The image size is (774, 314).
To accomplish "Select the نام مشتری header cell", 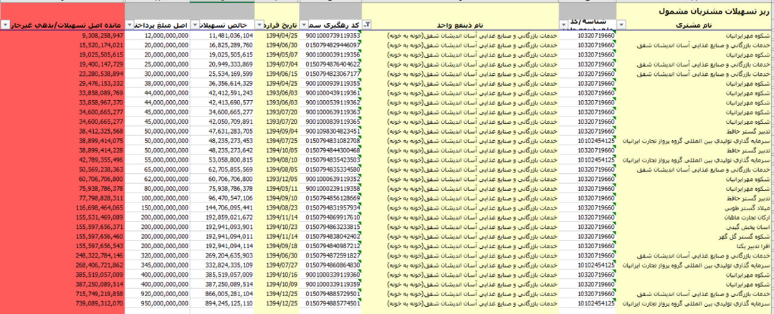I will point(695,24).
